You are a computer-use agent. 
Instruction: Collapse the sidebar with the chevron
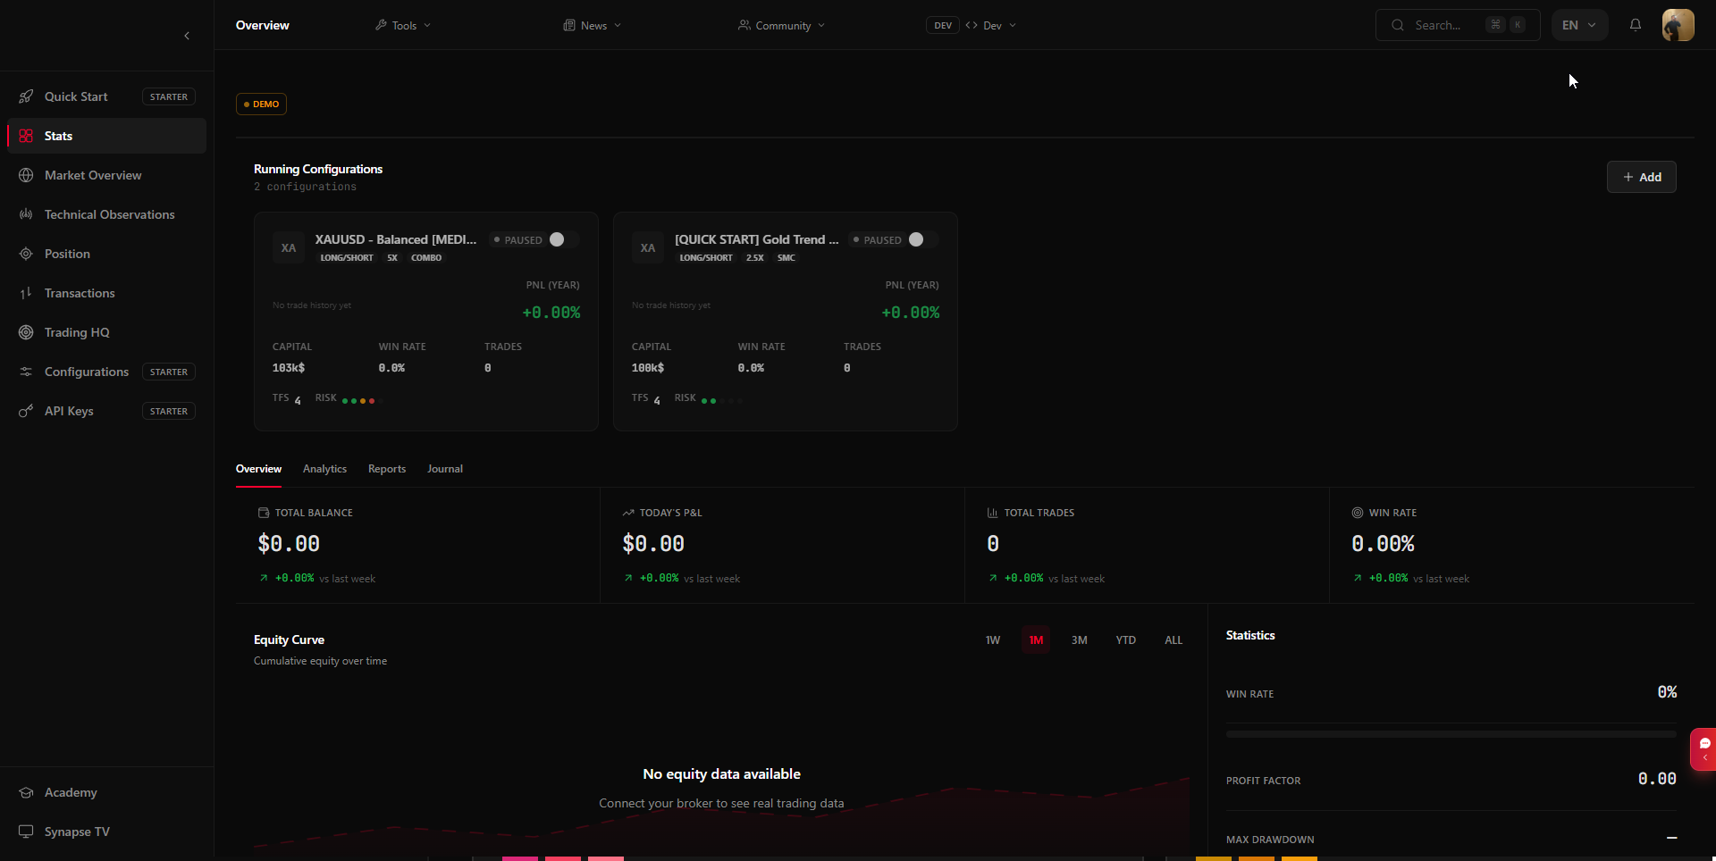187,36
